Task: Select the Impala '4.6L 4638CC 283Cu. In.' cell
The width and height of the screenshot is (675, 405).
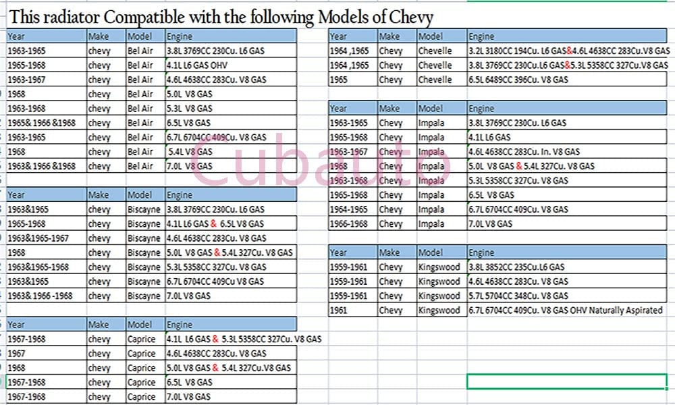Action: tap(523, 152)
